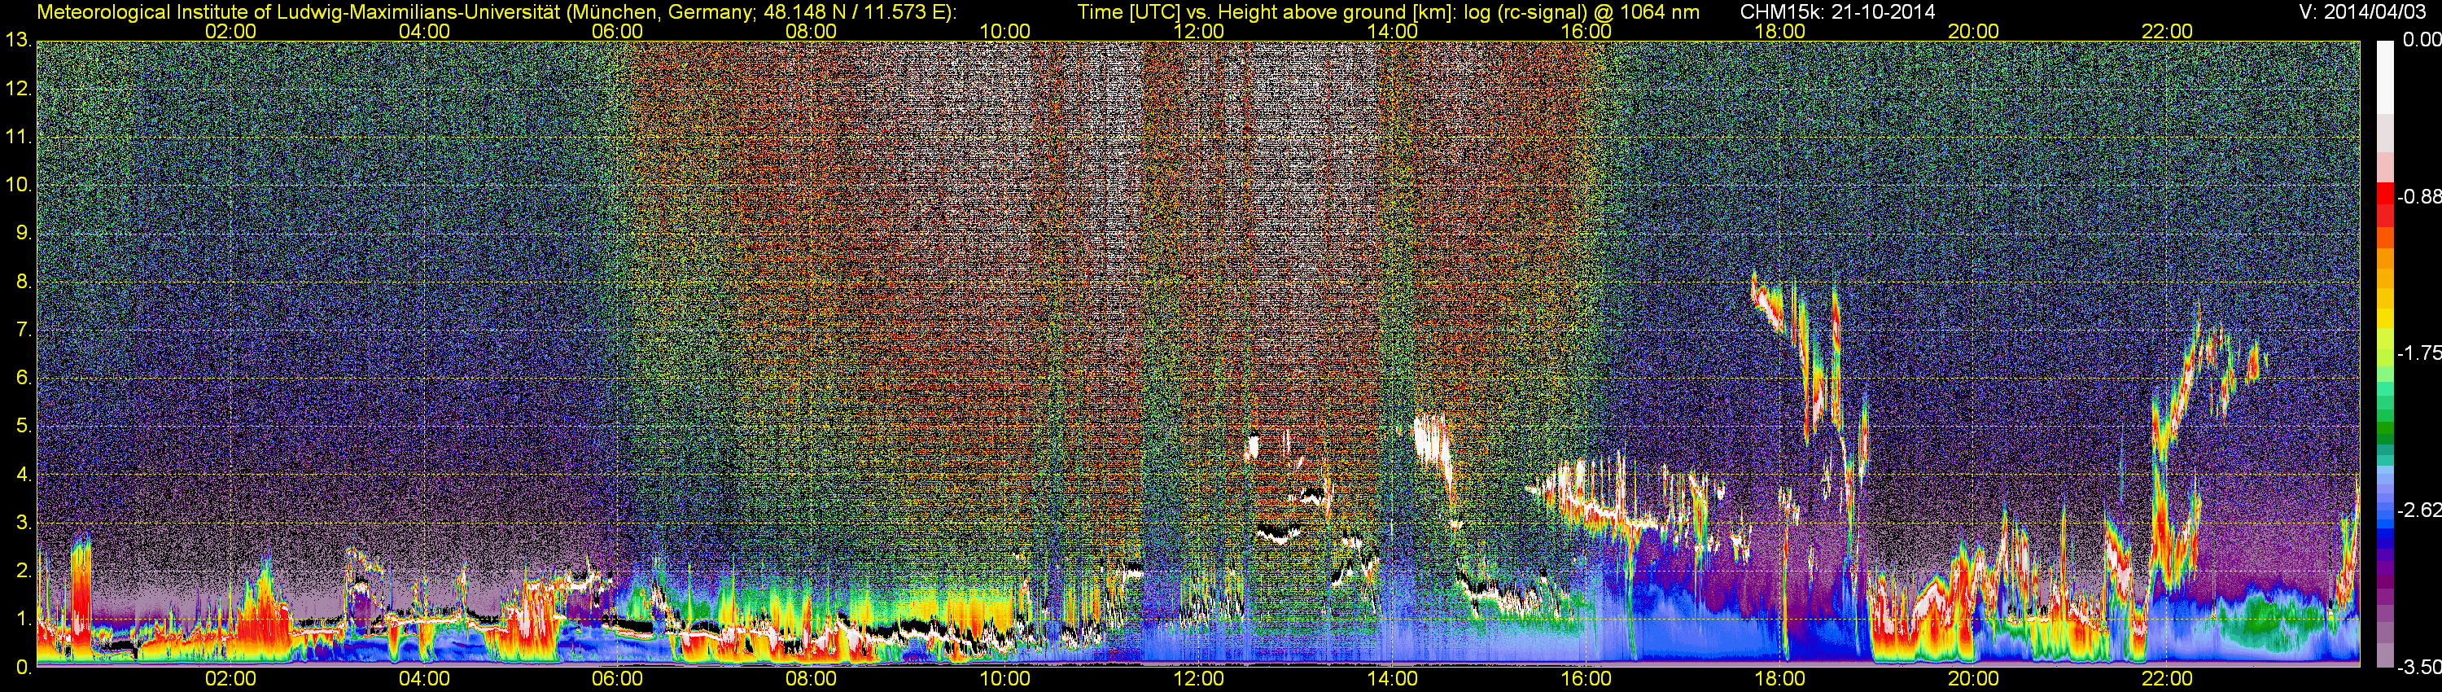Click the 18:00 label on the lower time axis
This screenshot has width=2442, height=692.
pyautogui.click(x=1779, y=680)
